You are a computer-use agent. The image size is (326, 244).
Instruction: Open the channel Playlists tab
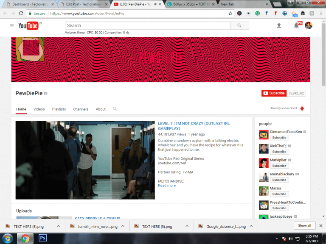pos(59,109)
